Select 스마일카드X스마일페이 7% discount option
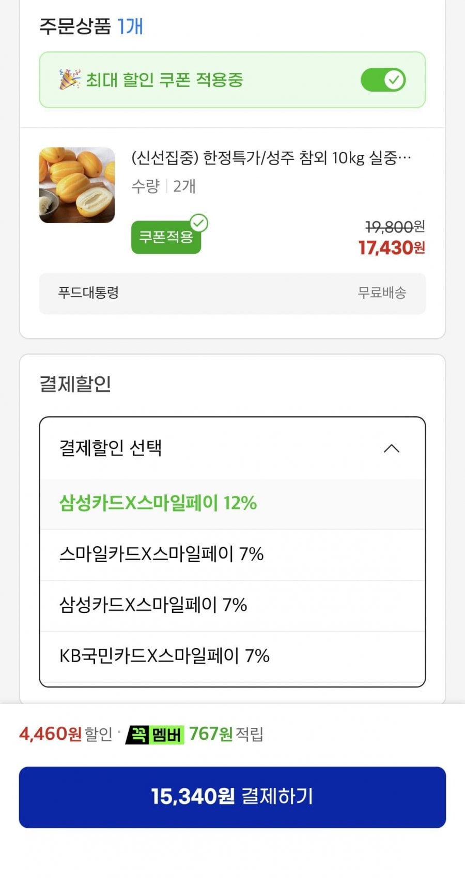The height and width of the screenshot is (878, 465). coord(233,554)
